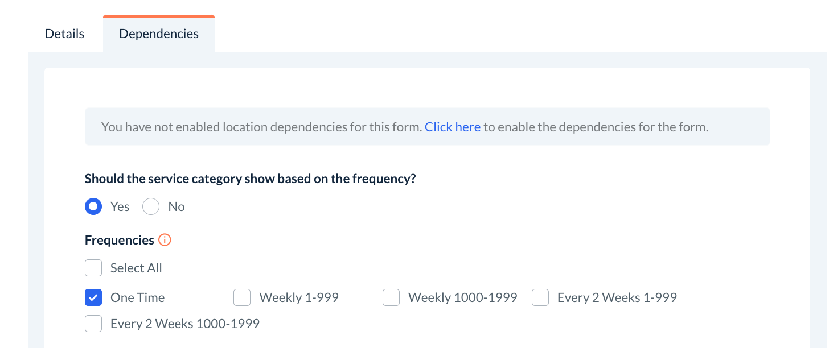
Task: Tick the Every 2 Weeks 1-999 checkbox
Action: pyautogui.click(x=540, y=297)
